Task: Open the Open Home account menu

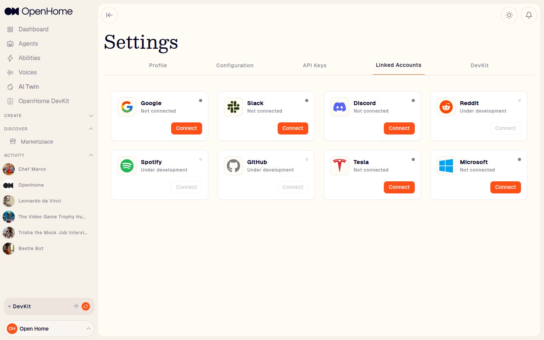Action: pyautogui.click(x=49, y=329)
